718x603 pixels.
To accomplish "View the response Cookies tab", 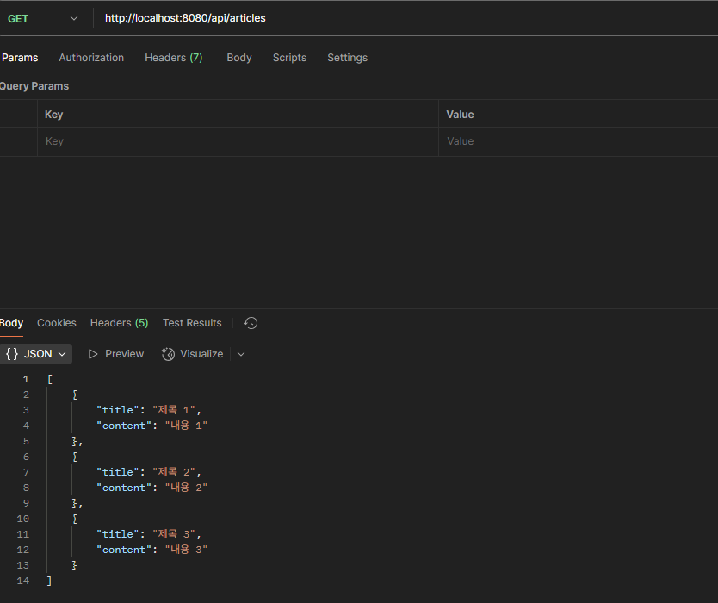I will click(56, 323).
